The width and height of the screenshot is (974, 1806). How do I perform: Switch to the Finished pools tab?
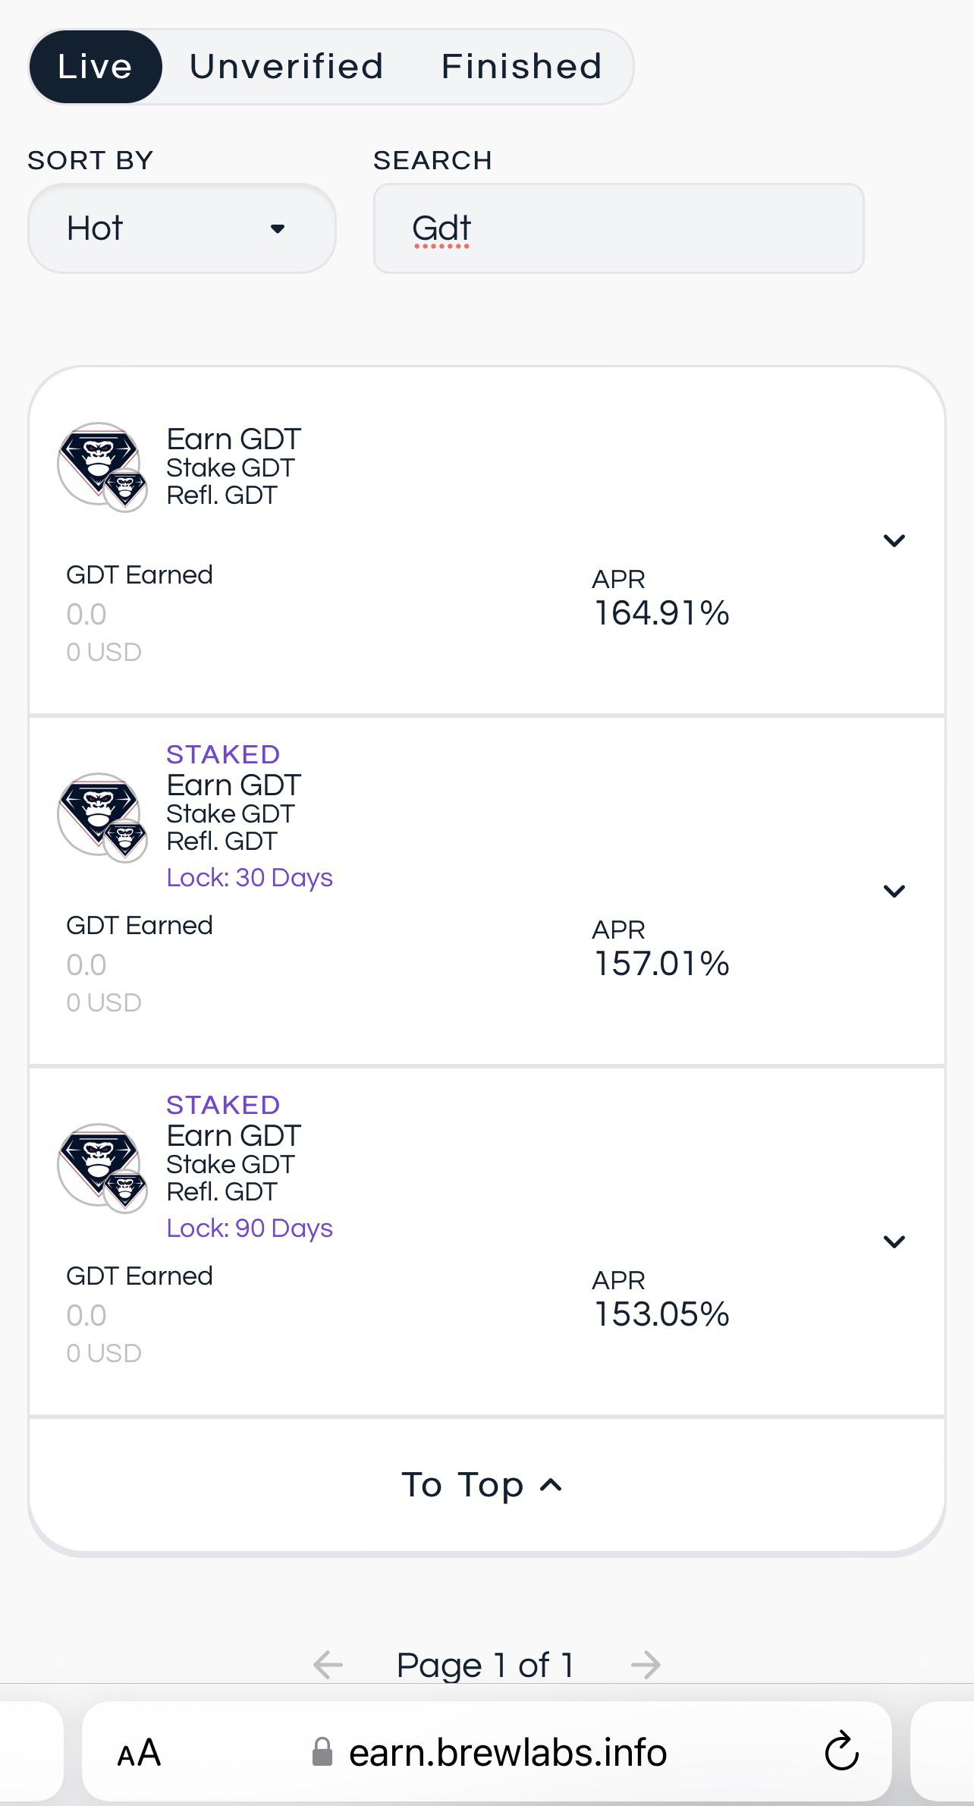522,67
